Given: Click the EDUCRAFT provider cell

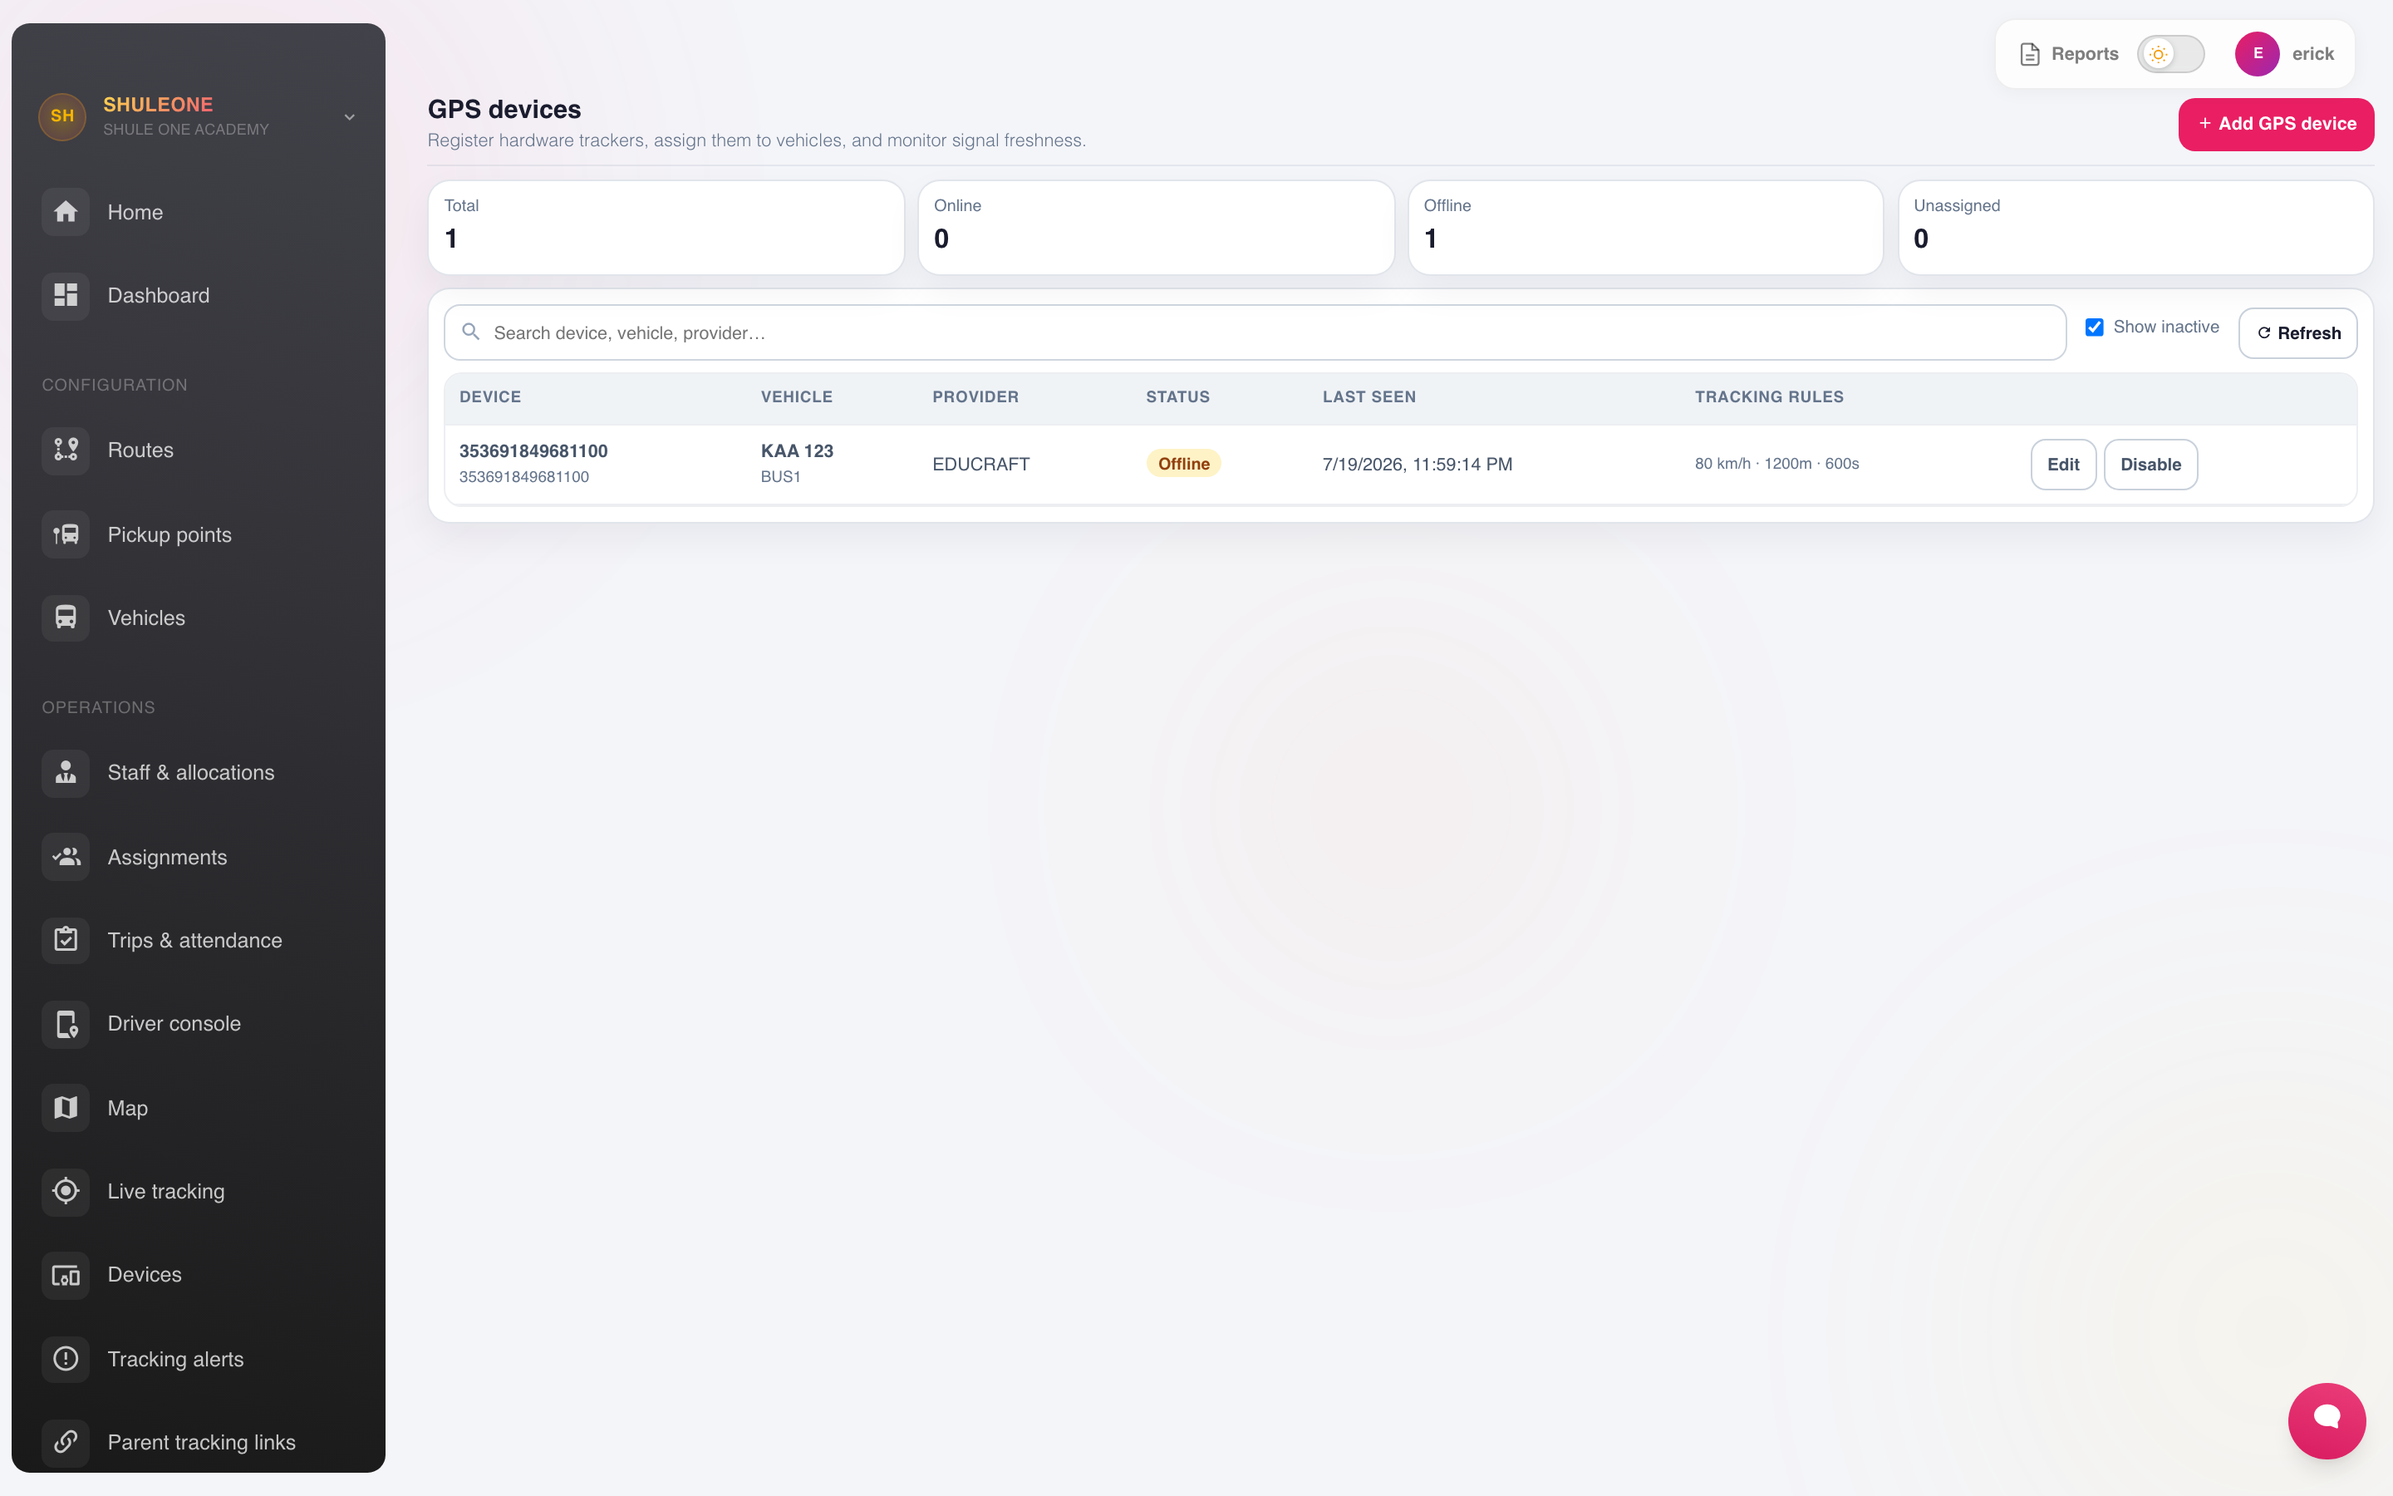Looking at the screenshot, I should coord(981,464).
